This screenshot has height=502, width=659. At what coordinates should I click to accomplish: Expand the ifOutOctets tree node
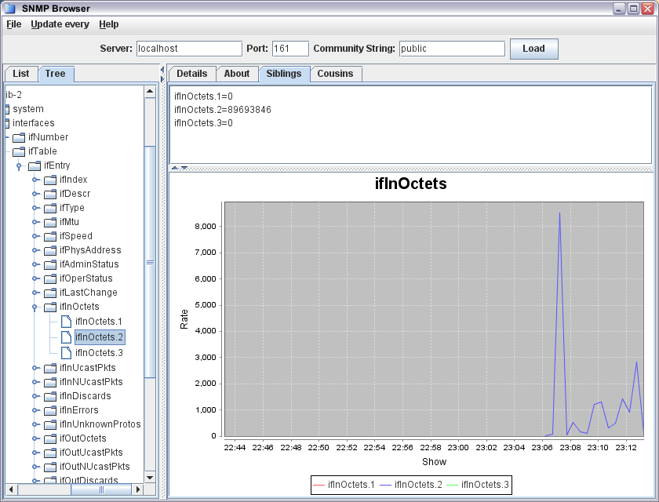pos(35,438)
